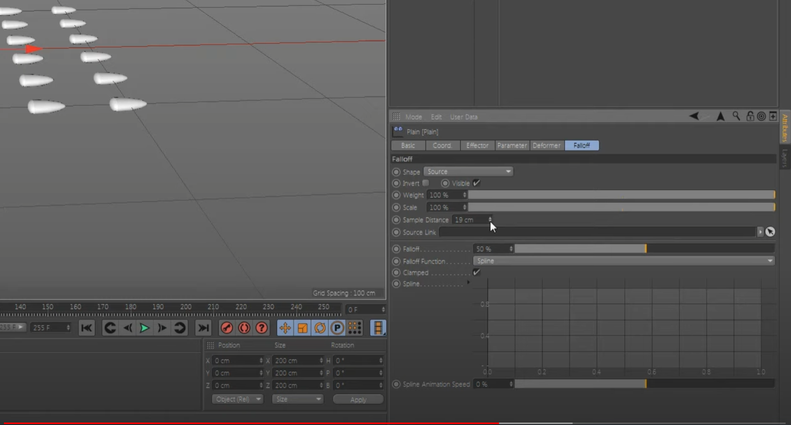
Task: Toggle Rotation keyframing icon
Action: pos(320,328)
